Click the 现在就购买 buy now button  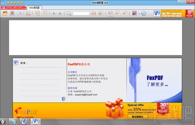point(138,117)
